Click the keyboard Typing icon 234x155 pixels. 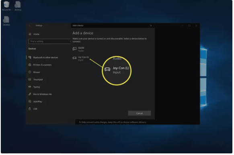pyautogui.click(x=30, y=87)
